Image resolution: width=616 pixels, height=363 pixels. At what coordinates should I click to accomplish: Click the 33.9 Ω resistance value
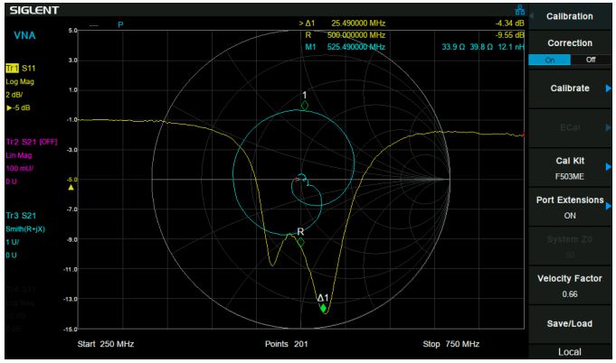453,47
